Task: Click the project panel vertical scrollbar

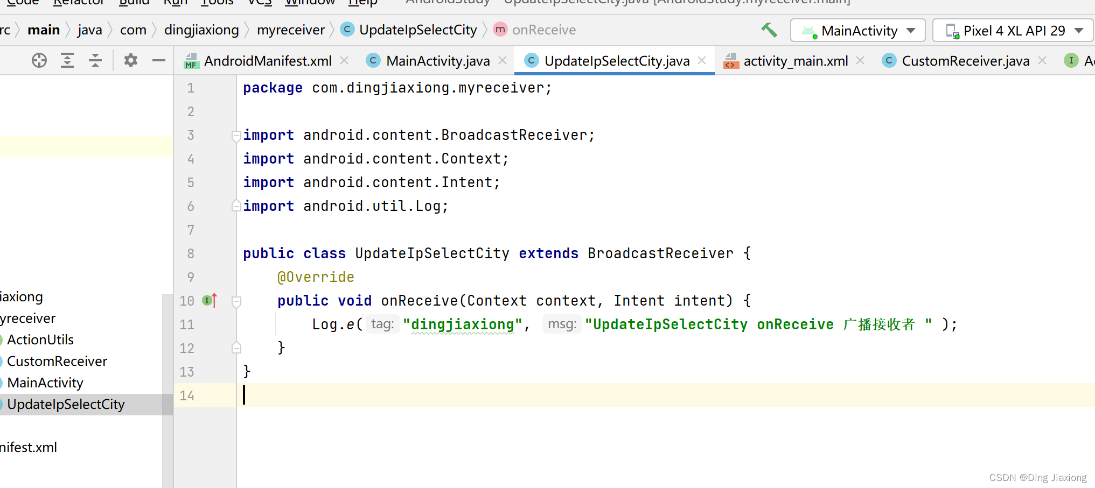Action: pyautogui.click(x=168, y=391)
